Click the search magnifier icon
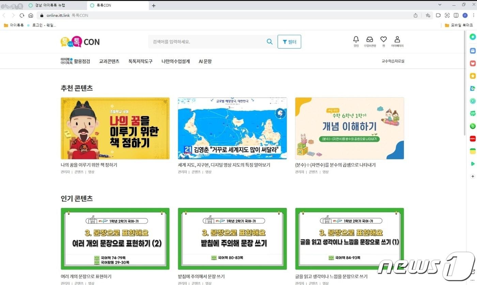Image resolution: width=477 pixels, height=285 pixels. point(270,41)
